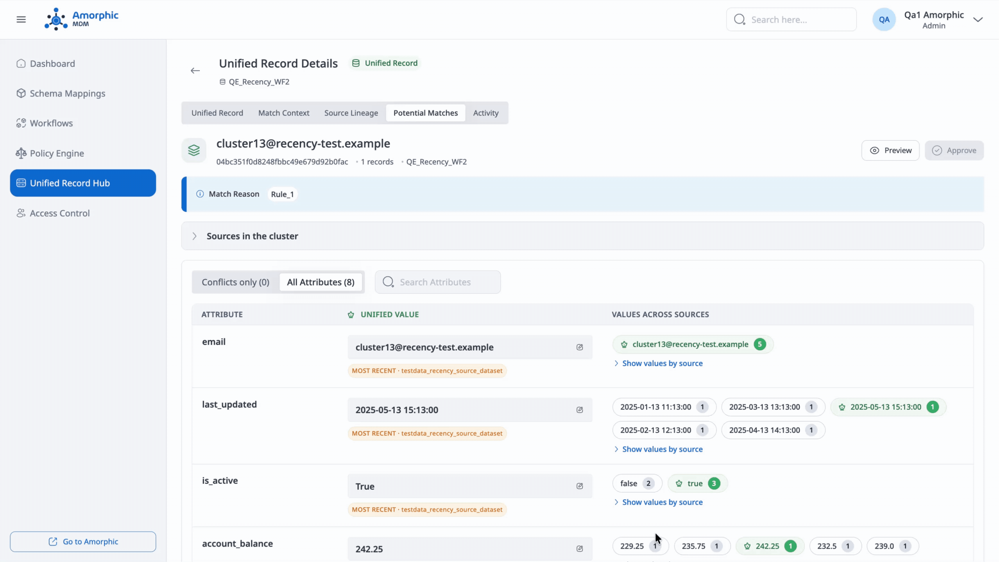
Task: Select the true value chip for is_active
Action: [x=697, y=483]
